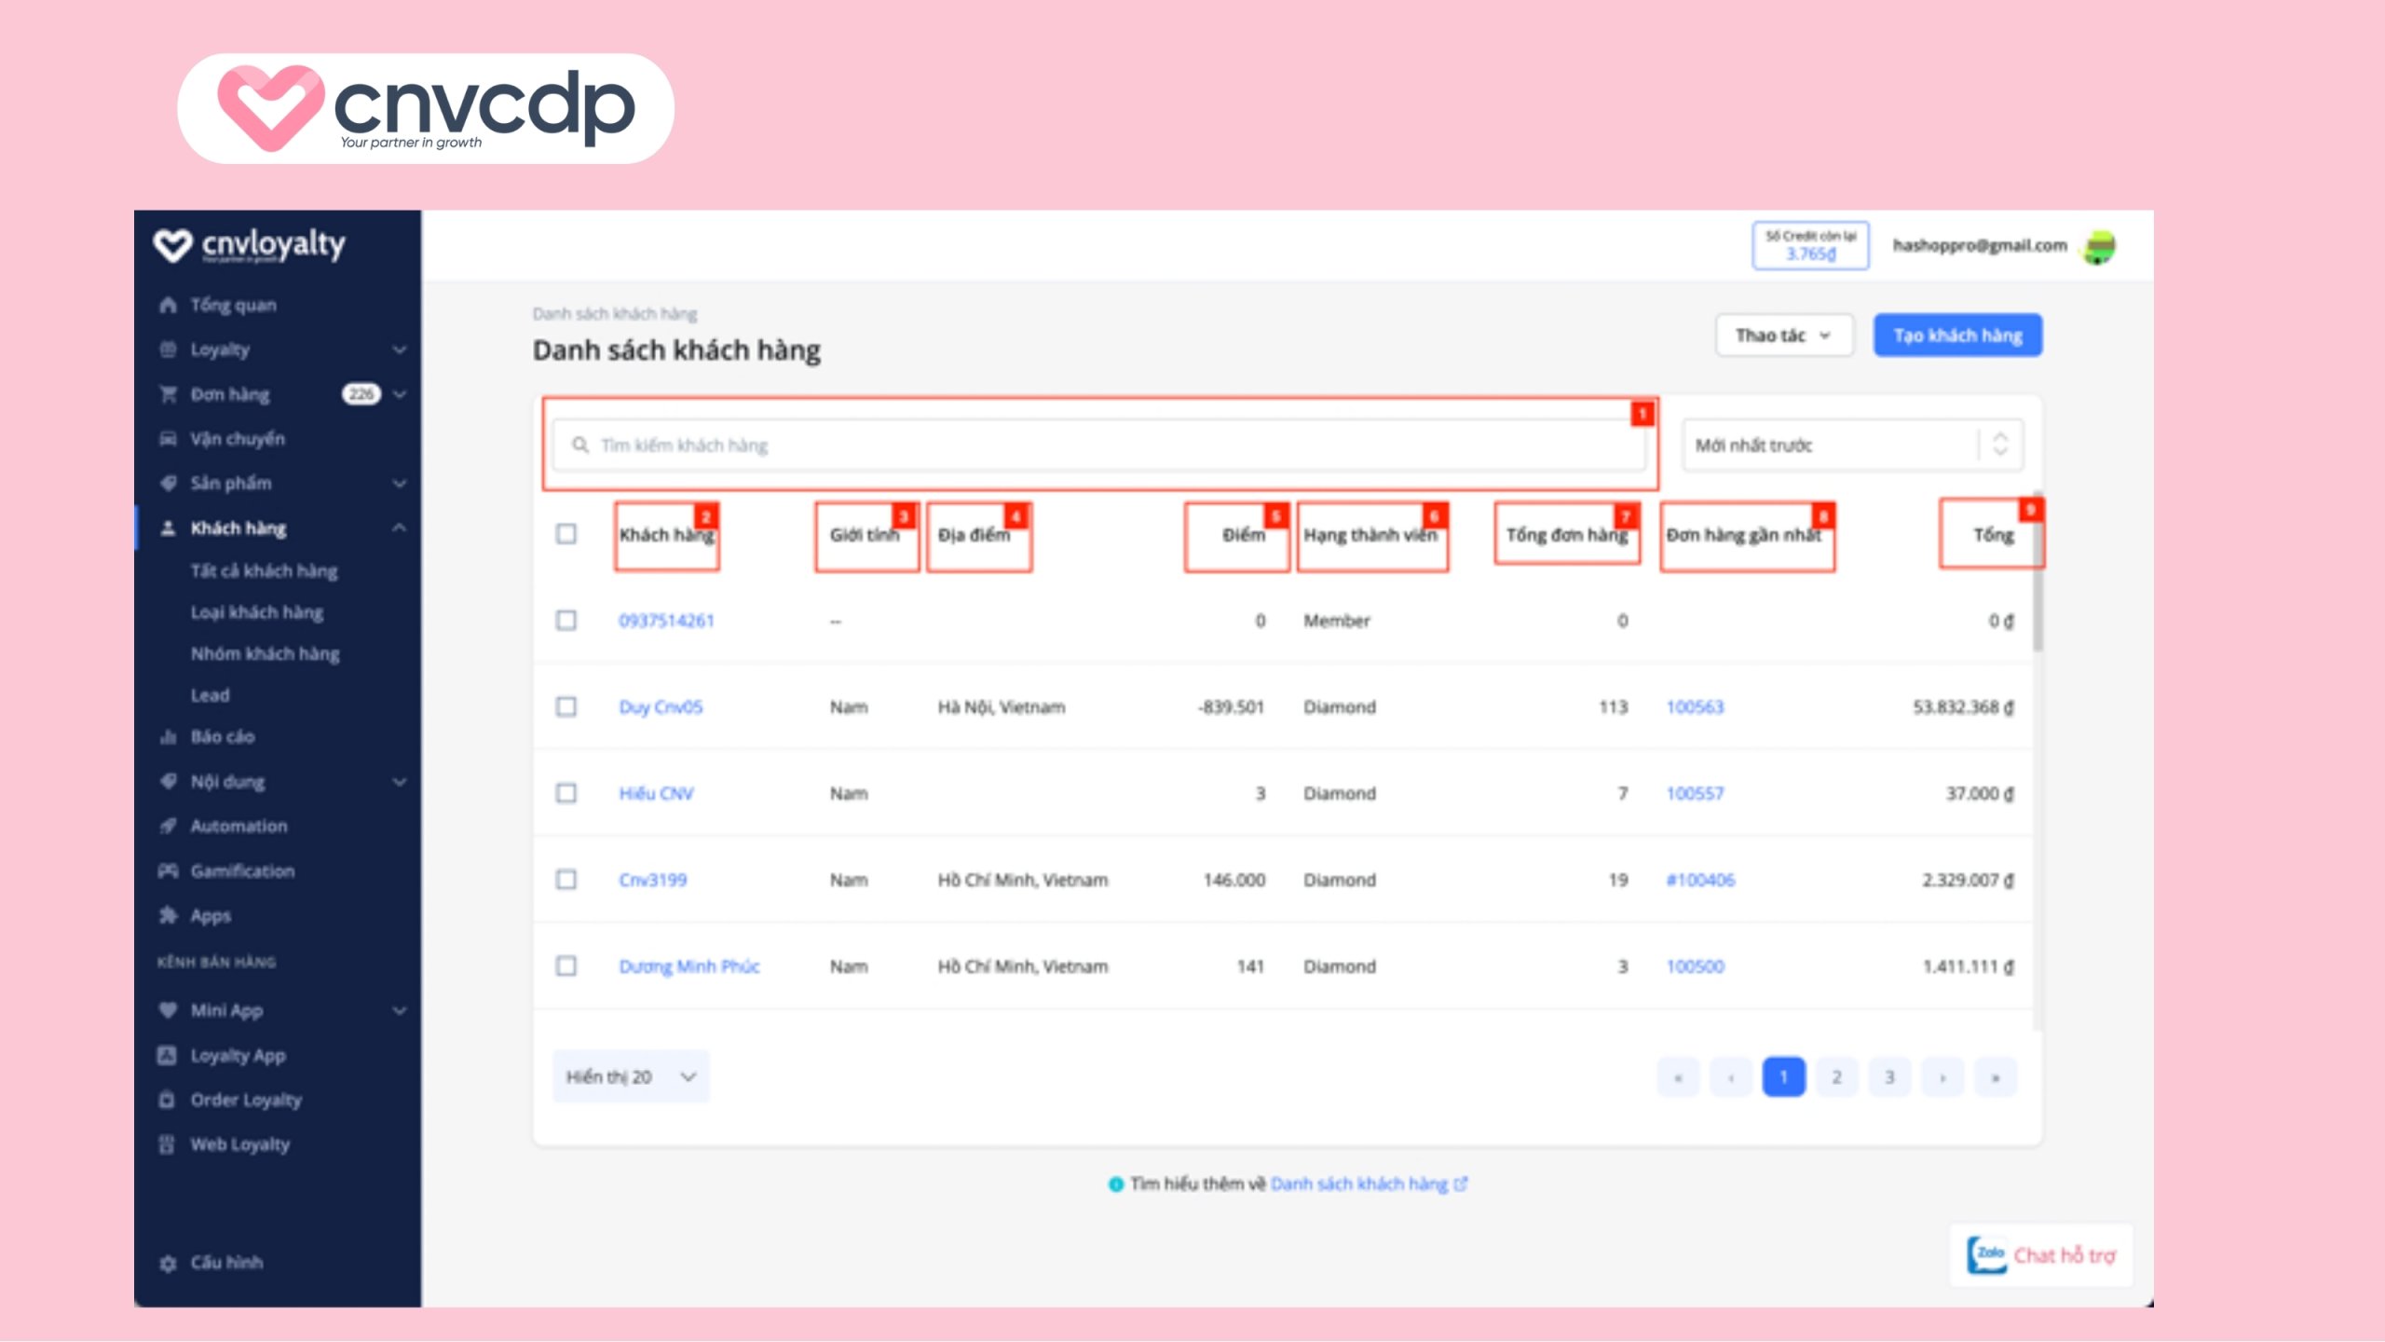
Task: Open order 100563 link
Action: pos(1695,707)
